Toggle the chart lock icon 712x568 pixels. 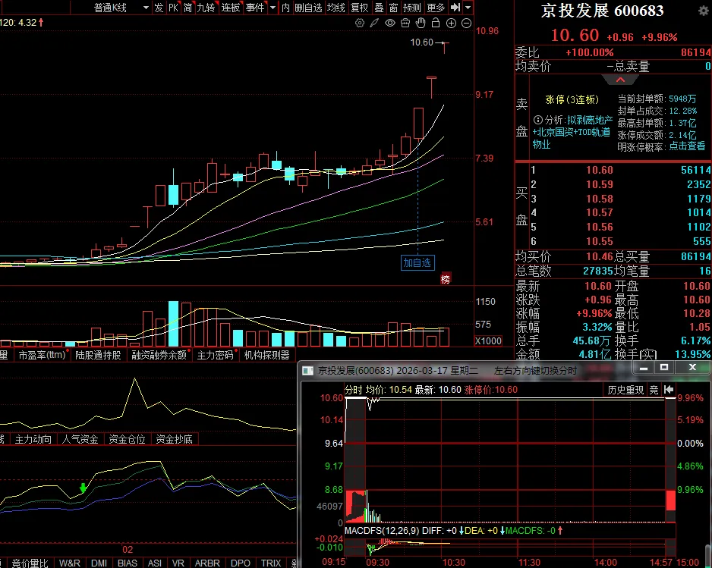(436, 24)
